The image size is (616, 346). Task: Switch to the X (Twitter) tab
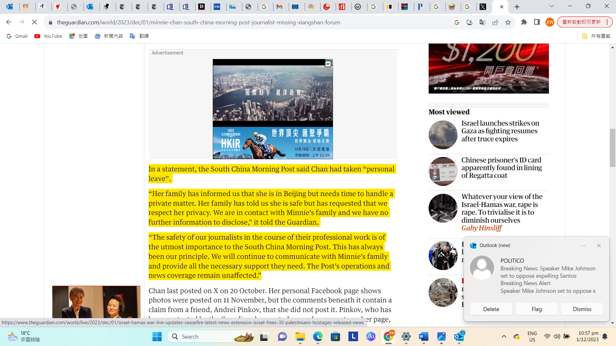(x=483, y=7)
